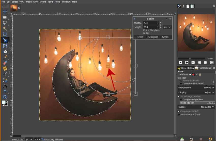Toggle Keep aspect (Shift) checkbox
This screenshot has height=141, width=216.
[179, 111]
